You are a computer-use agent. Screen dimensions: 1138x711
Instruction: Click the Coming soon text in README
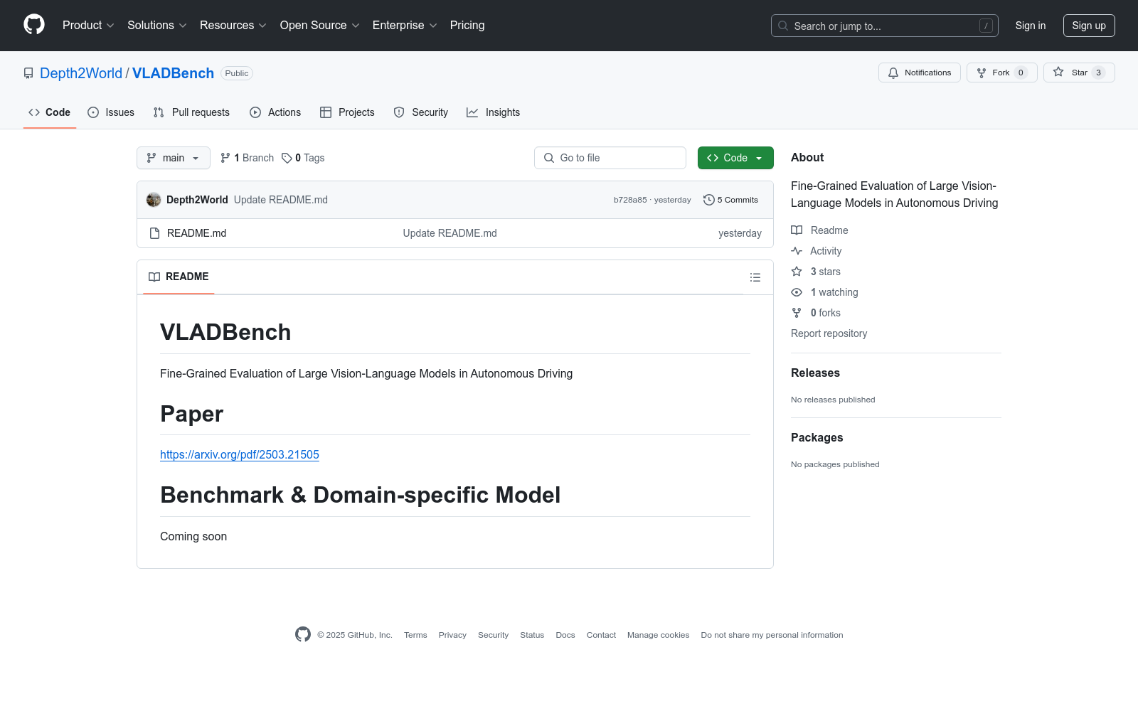tap(193, 537)
